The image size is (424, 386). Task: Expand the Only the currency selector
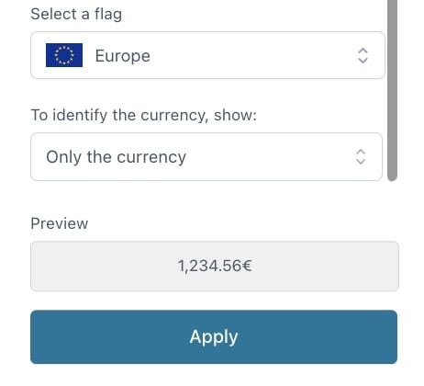point(206,157)
